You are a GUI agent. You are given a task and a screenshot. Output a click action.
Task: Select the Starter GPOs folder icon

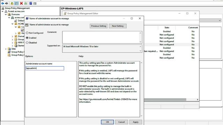point(16,45)
